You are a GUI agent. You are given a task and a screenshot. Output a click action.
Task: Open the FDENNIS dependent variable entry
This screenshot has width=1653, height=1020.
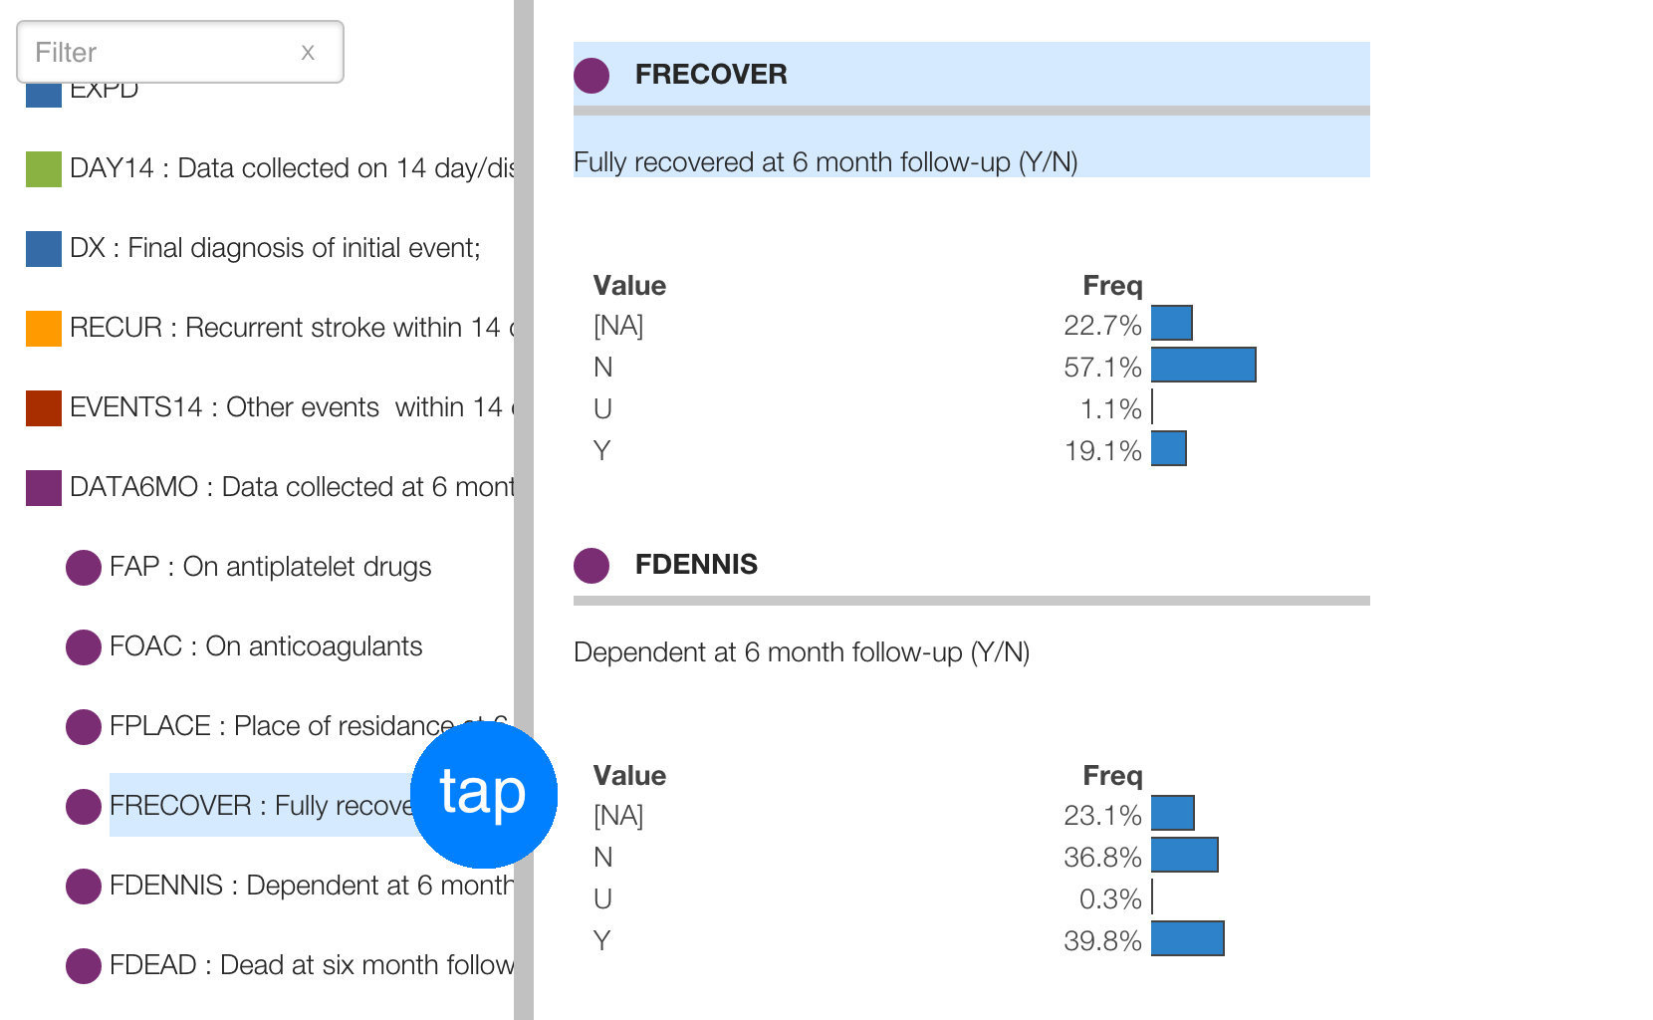click(x=311, y=886)
